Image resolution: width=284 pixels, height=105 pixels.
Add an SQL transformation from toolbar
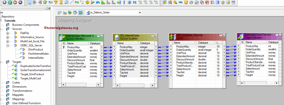click(x=180, y=3)
